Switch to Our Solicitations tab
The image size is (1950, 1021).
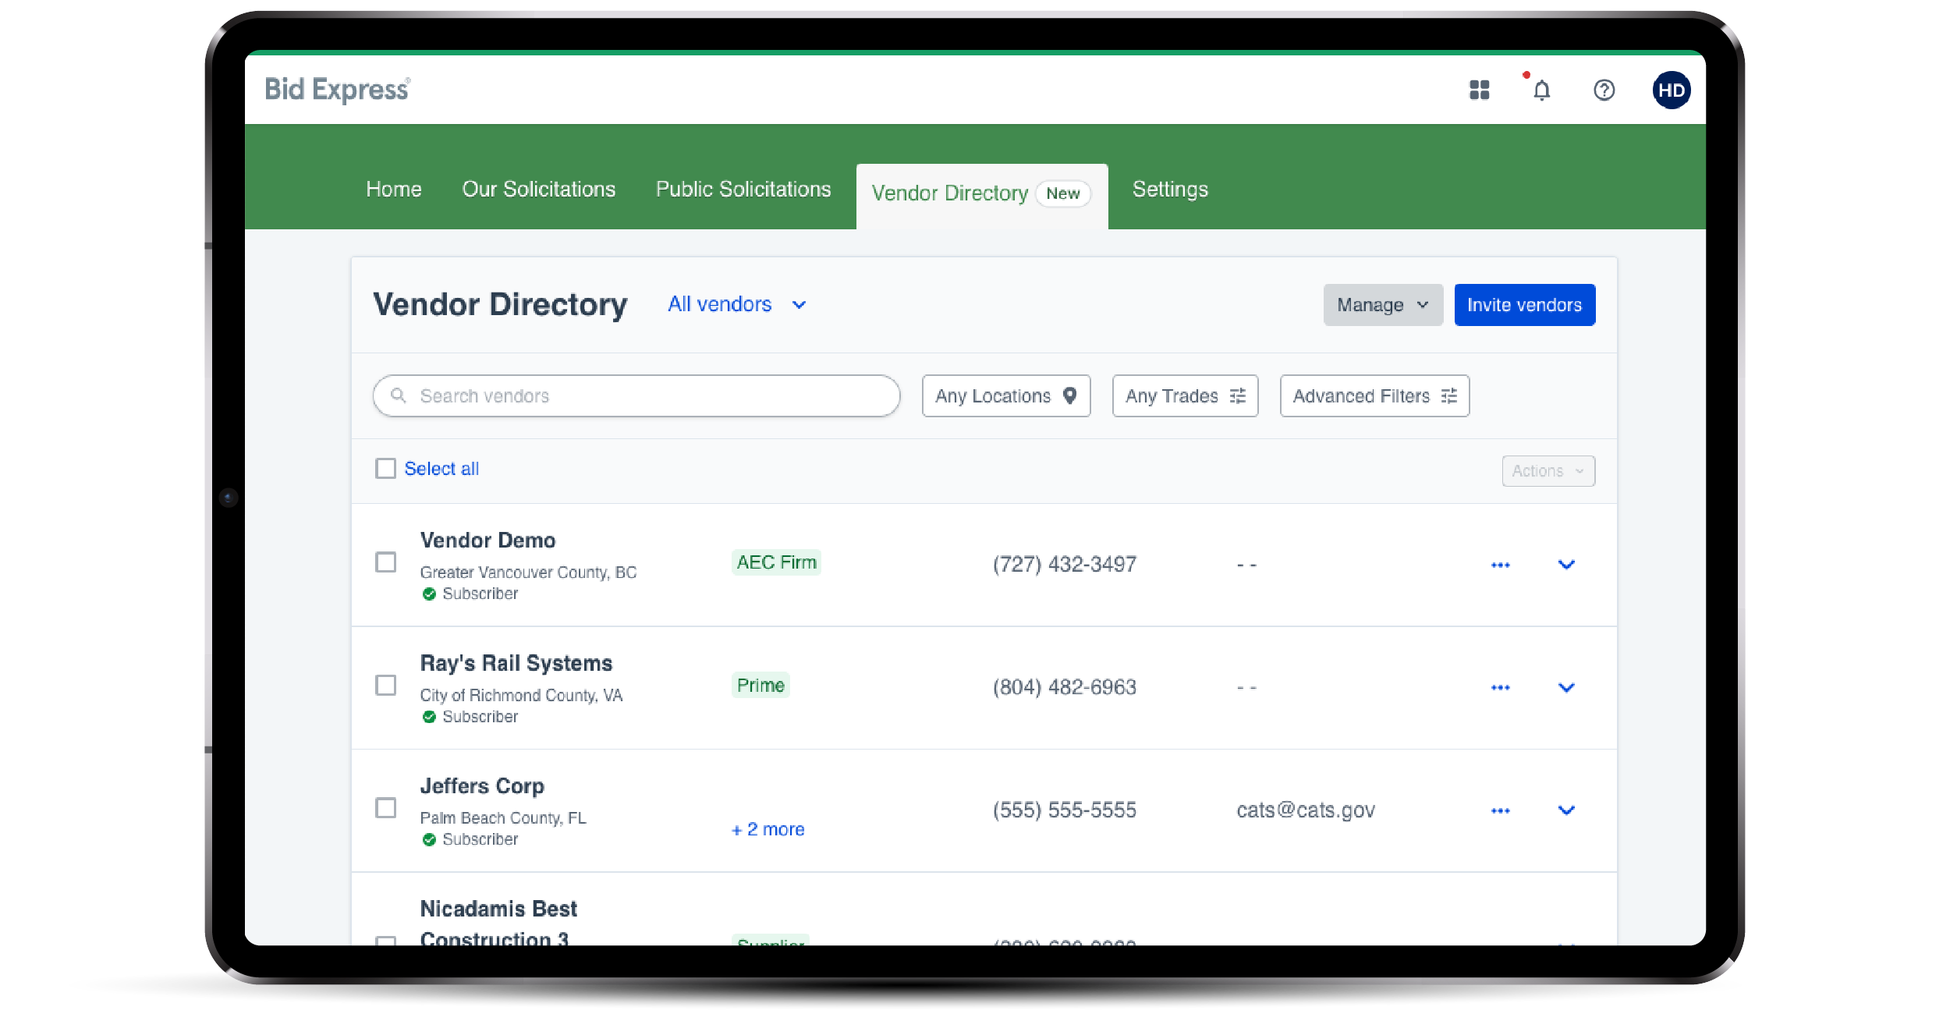pos(538,190)
